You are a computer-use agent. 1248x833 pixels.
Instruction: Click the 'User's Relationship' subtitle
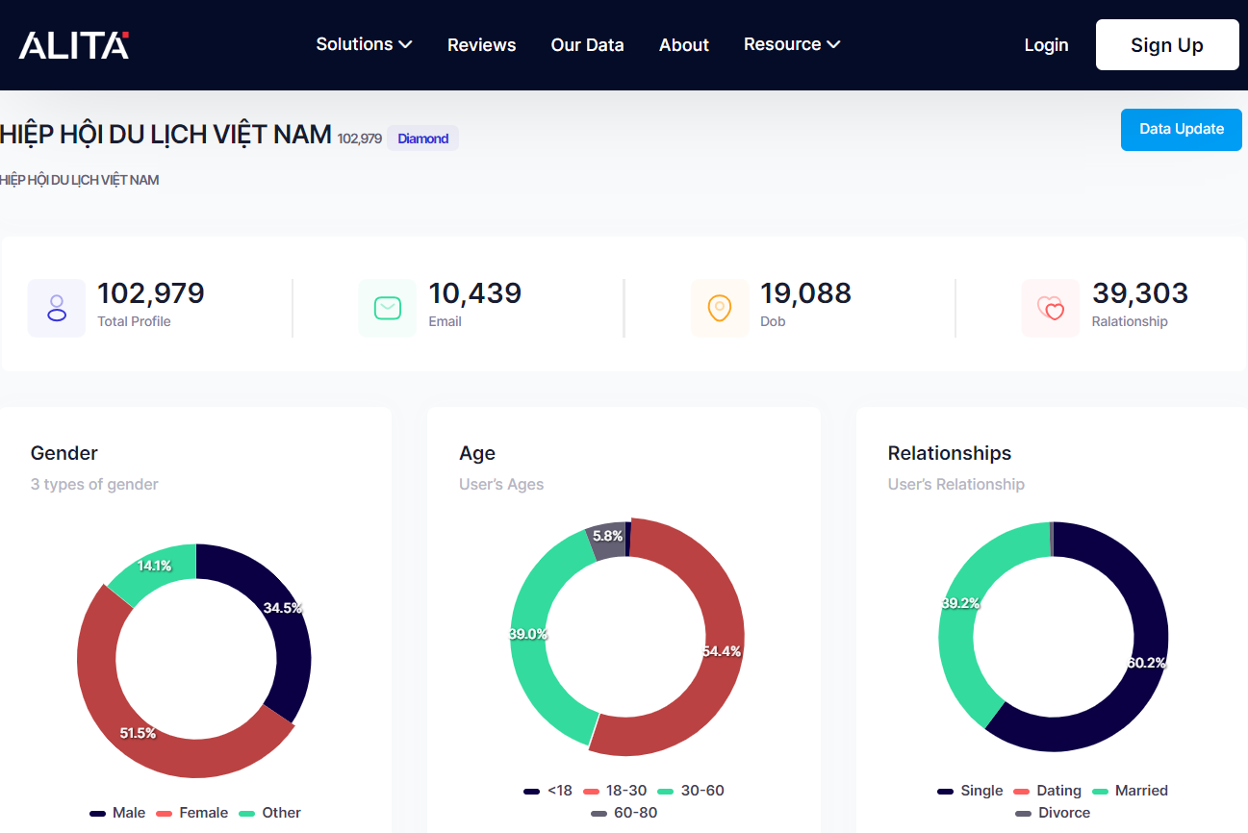point(956,485)
